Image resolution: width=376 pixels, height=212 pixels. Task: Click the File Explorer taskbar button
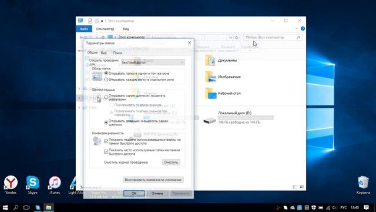tap(49, 207)
